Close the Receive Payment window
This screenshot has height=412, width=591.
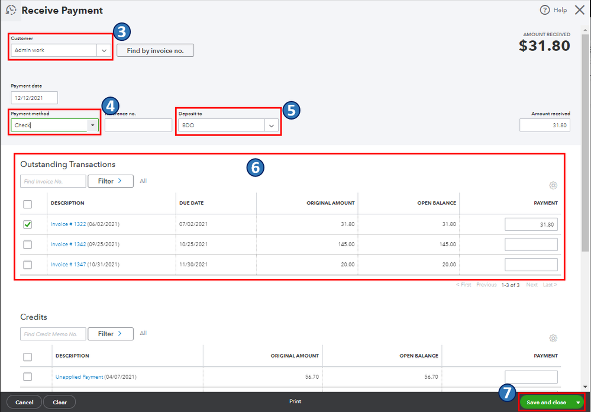580,10
